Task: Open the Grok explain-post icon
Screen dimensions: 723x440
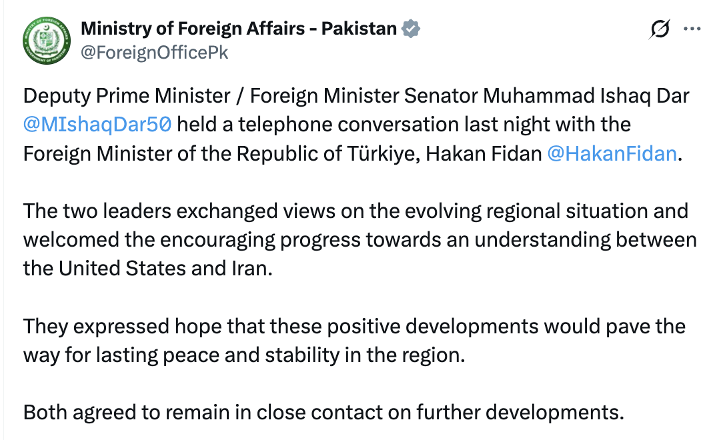Action: tap(660, 29)
